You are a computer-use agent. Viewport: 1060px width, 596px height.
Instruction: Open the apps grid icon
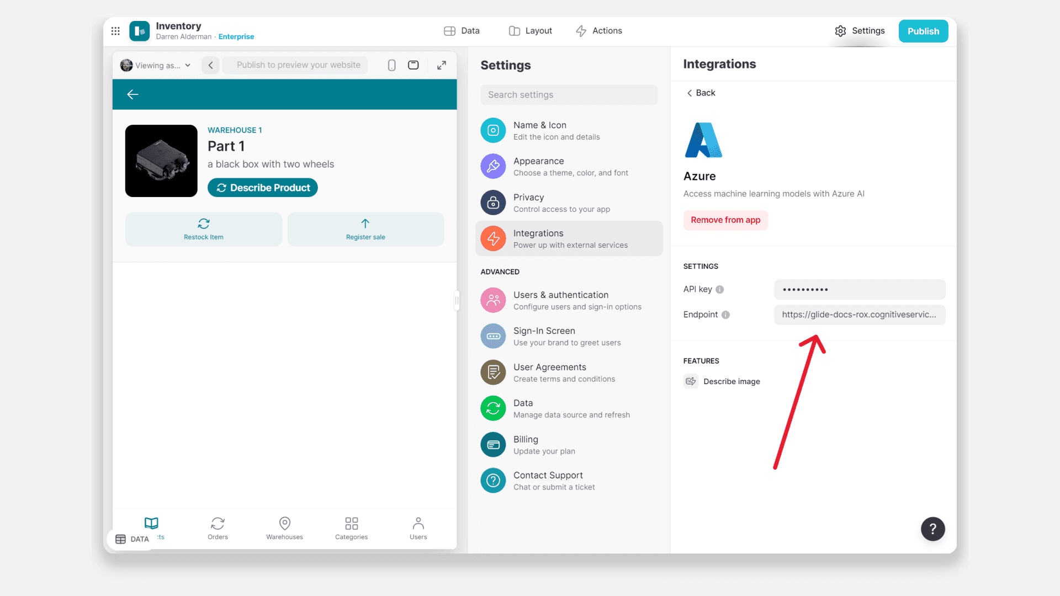(115, 31)
